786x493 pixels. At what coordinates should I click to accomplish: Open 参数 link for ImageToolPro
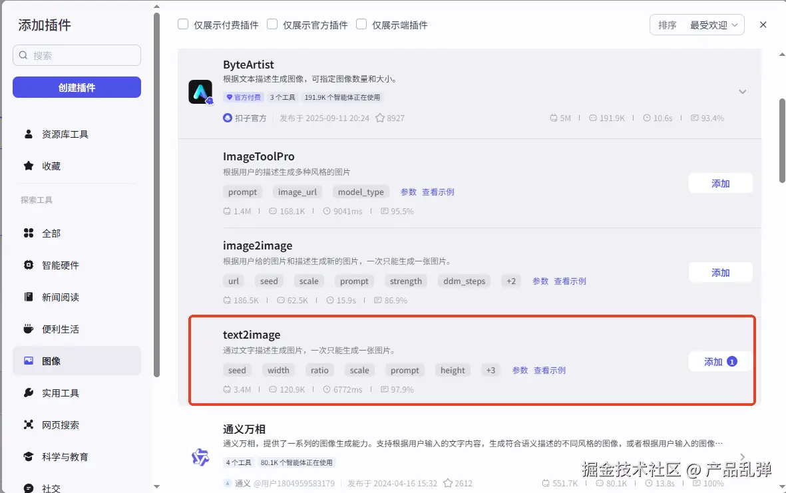coord(409,192)
